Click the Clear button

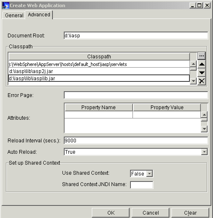coord(190,213)
